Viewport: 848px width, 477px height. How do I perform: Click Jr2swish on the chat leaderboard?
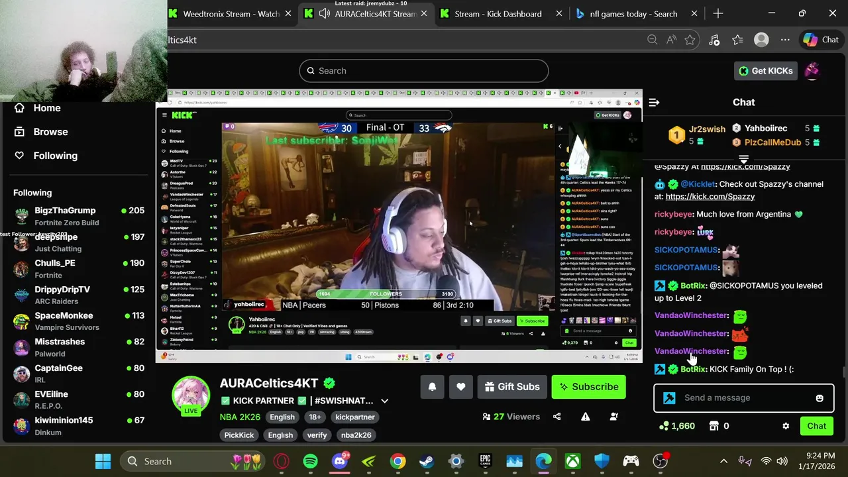[707, 129]
